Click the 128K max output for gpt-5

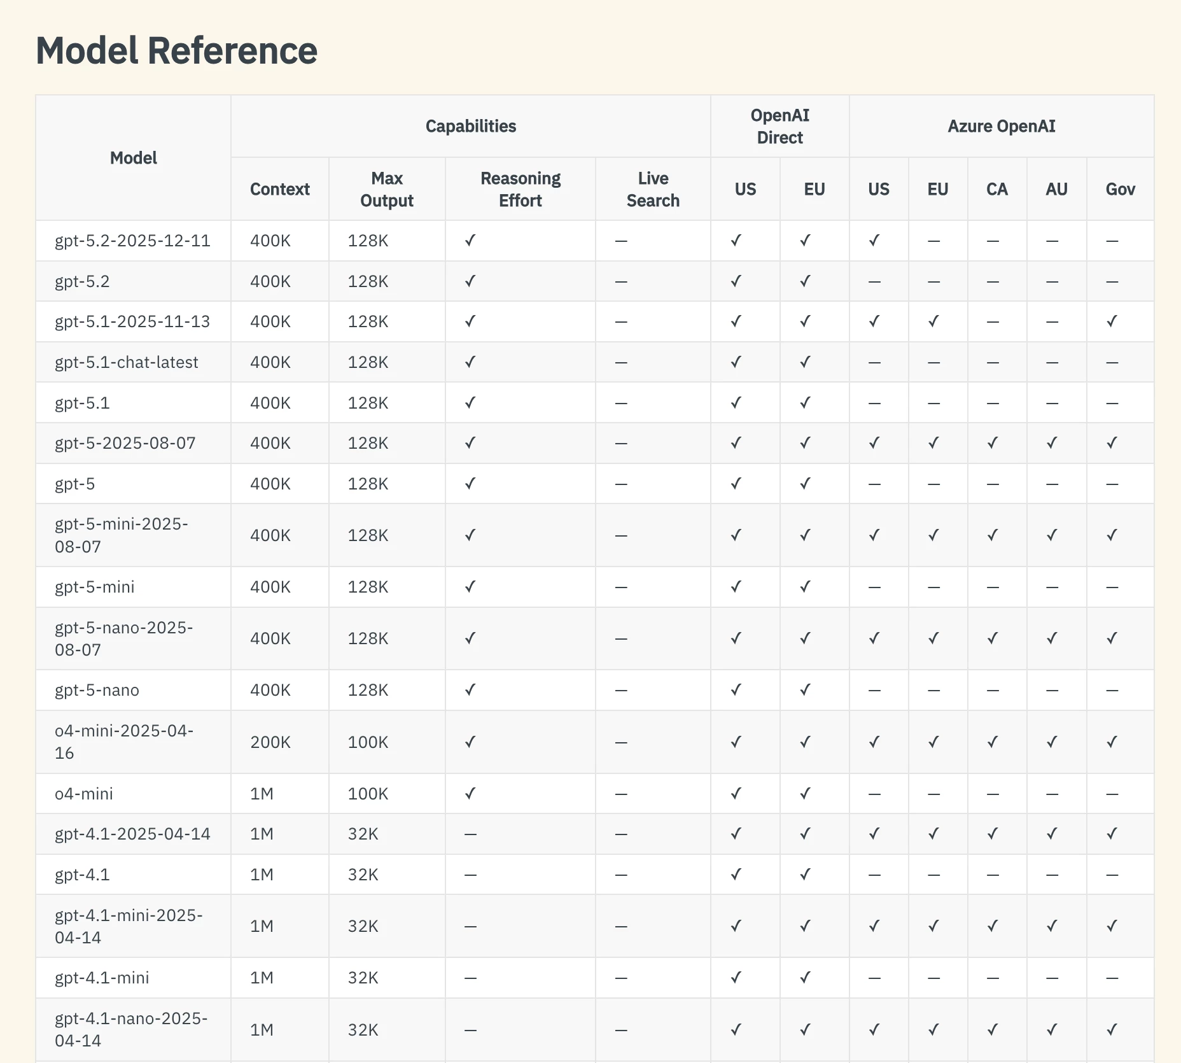[368, 484]
